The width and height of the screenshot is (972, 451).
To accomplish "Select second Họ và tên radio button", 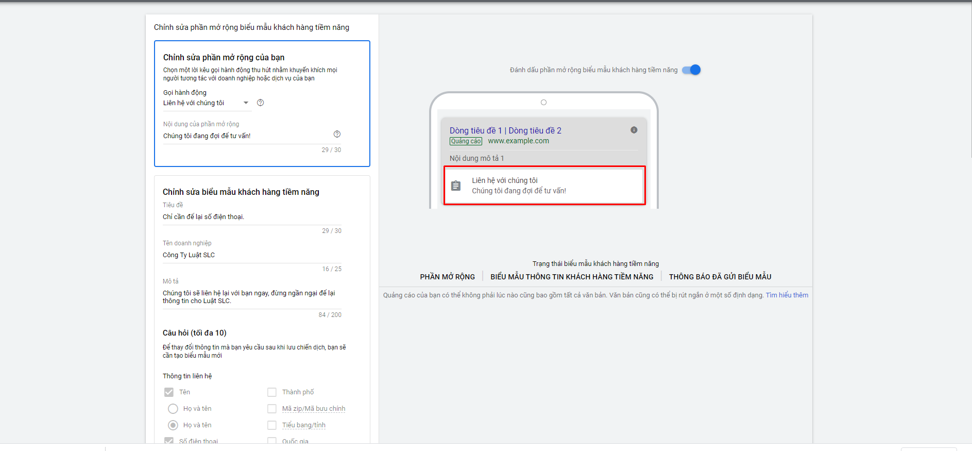I will 173,425.
